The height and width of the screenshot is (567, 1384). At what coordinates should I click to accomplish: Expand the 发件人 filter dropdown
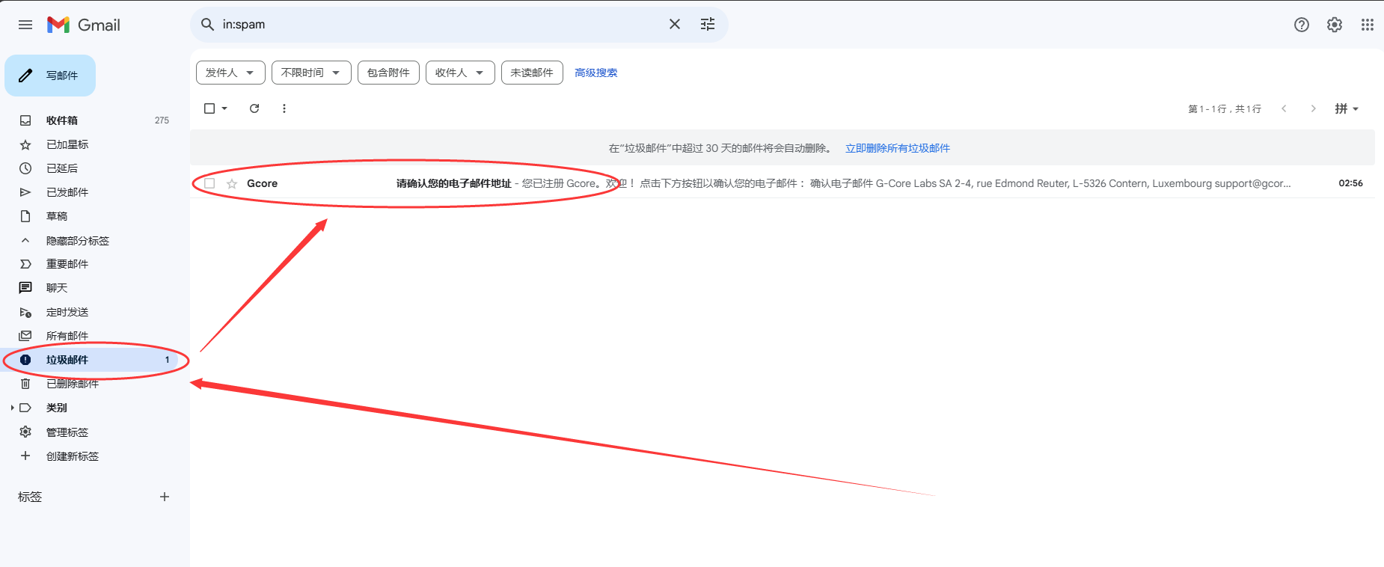point(230,73)
